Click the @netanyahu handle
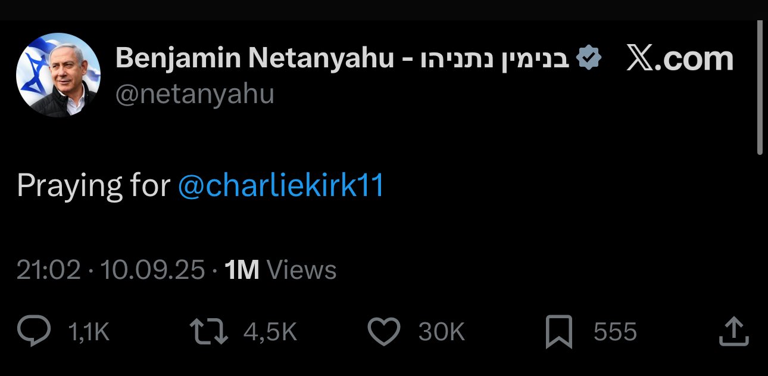768x376 pixels. tap(194, 94)
